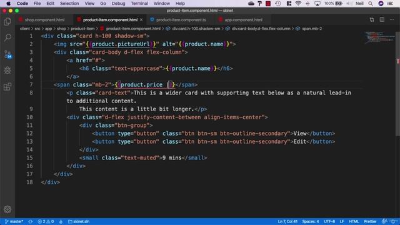Change file encoding UTF-8
Viewport: 400px width, 225px height.
[x=329, y=221]
